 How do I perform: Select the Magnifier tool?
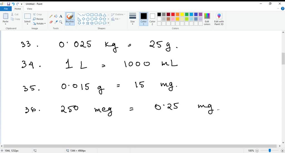pyautogui.click(x=61, y=22)
